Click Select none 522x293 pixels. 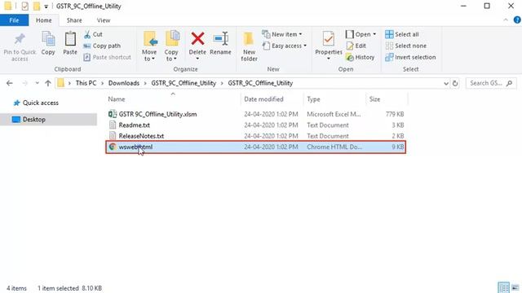[x=406, y=46]
